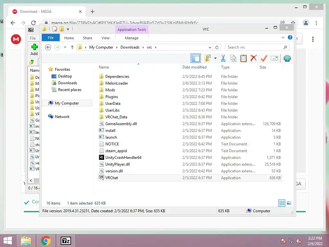Expand the arrow after vrc breadcrumb
Screen dimensions: 329x247
[156, 47]
